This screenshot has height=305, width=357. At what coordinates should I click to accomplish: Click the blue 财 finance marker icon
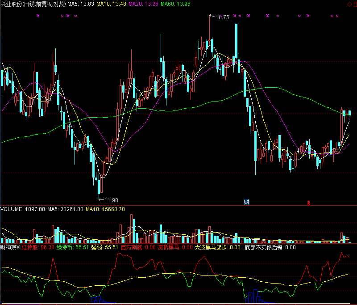point(246,202)
